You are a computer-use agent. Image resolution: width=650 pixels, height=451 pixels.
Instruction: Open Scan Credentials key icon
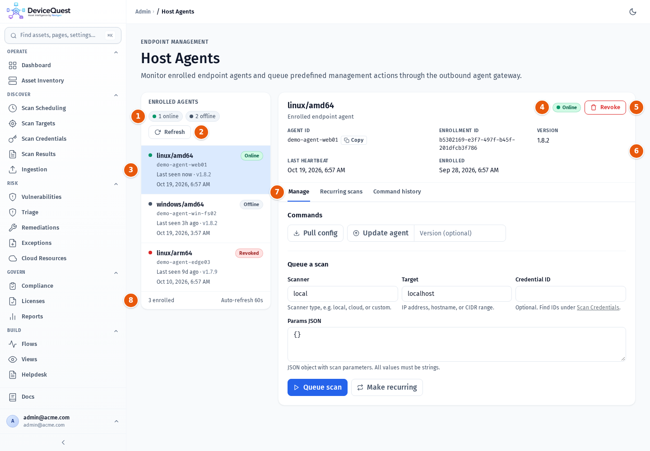[13, 139]
